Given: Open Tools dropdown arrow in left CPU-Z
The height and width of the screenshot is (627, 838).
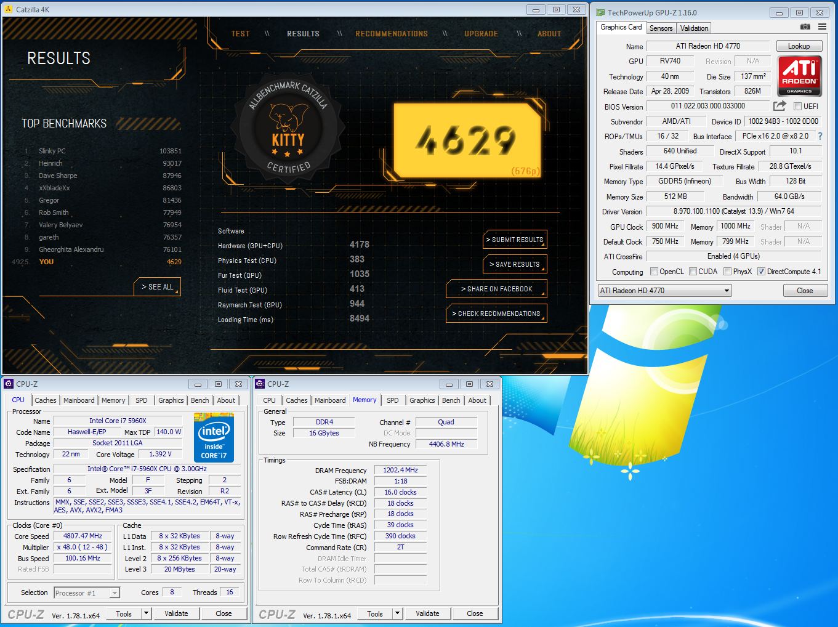Looking at the screenshot, I should (x=146, y=613).
